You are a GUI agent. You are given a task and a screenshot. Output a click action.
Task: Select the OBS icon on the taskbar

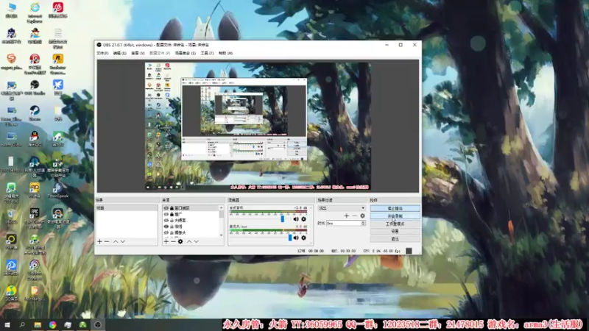point(98,324)
